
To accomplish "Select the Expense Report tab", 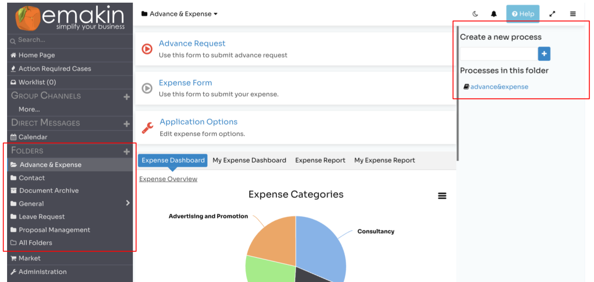I will (320, 160).
